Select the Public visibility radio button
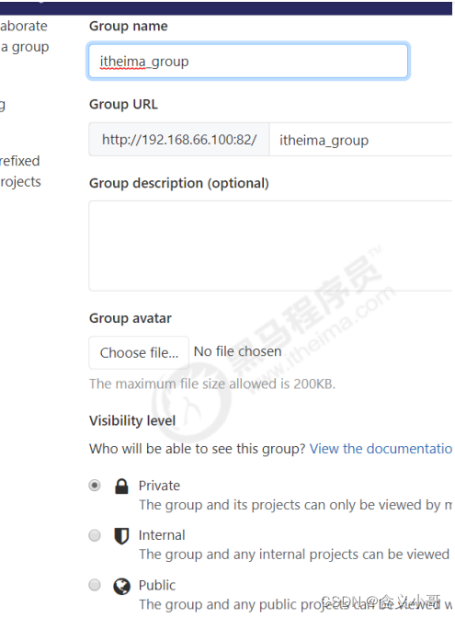The image size is (455, 618). 95,585
